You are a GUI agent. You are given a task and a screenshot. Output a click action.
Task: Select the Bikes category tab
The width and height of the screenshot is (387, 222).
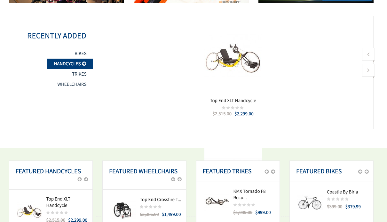coord(81,53)
